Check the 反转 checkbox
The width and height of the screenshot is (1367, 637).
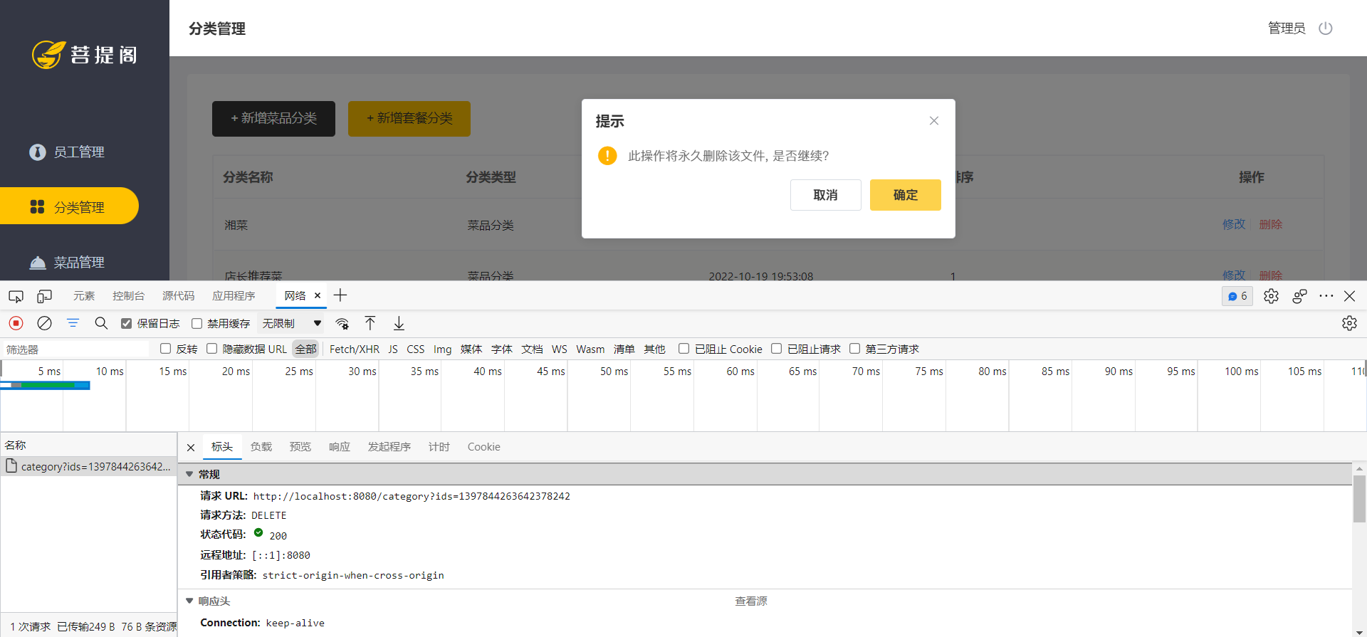point(165,349)
